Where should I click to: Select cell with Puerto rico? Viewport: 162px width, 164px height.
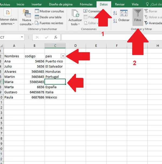click(55, 61)
